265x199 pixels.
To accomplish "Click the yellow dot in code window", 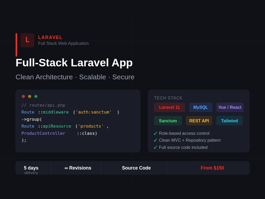I will (x=30, y=97).
